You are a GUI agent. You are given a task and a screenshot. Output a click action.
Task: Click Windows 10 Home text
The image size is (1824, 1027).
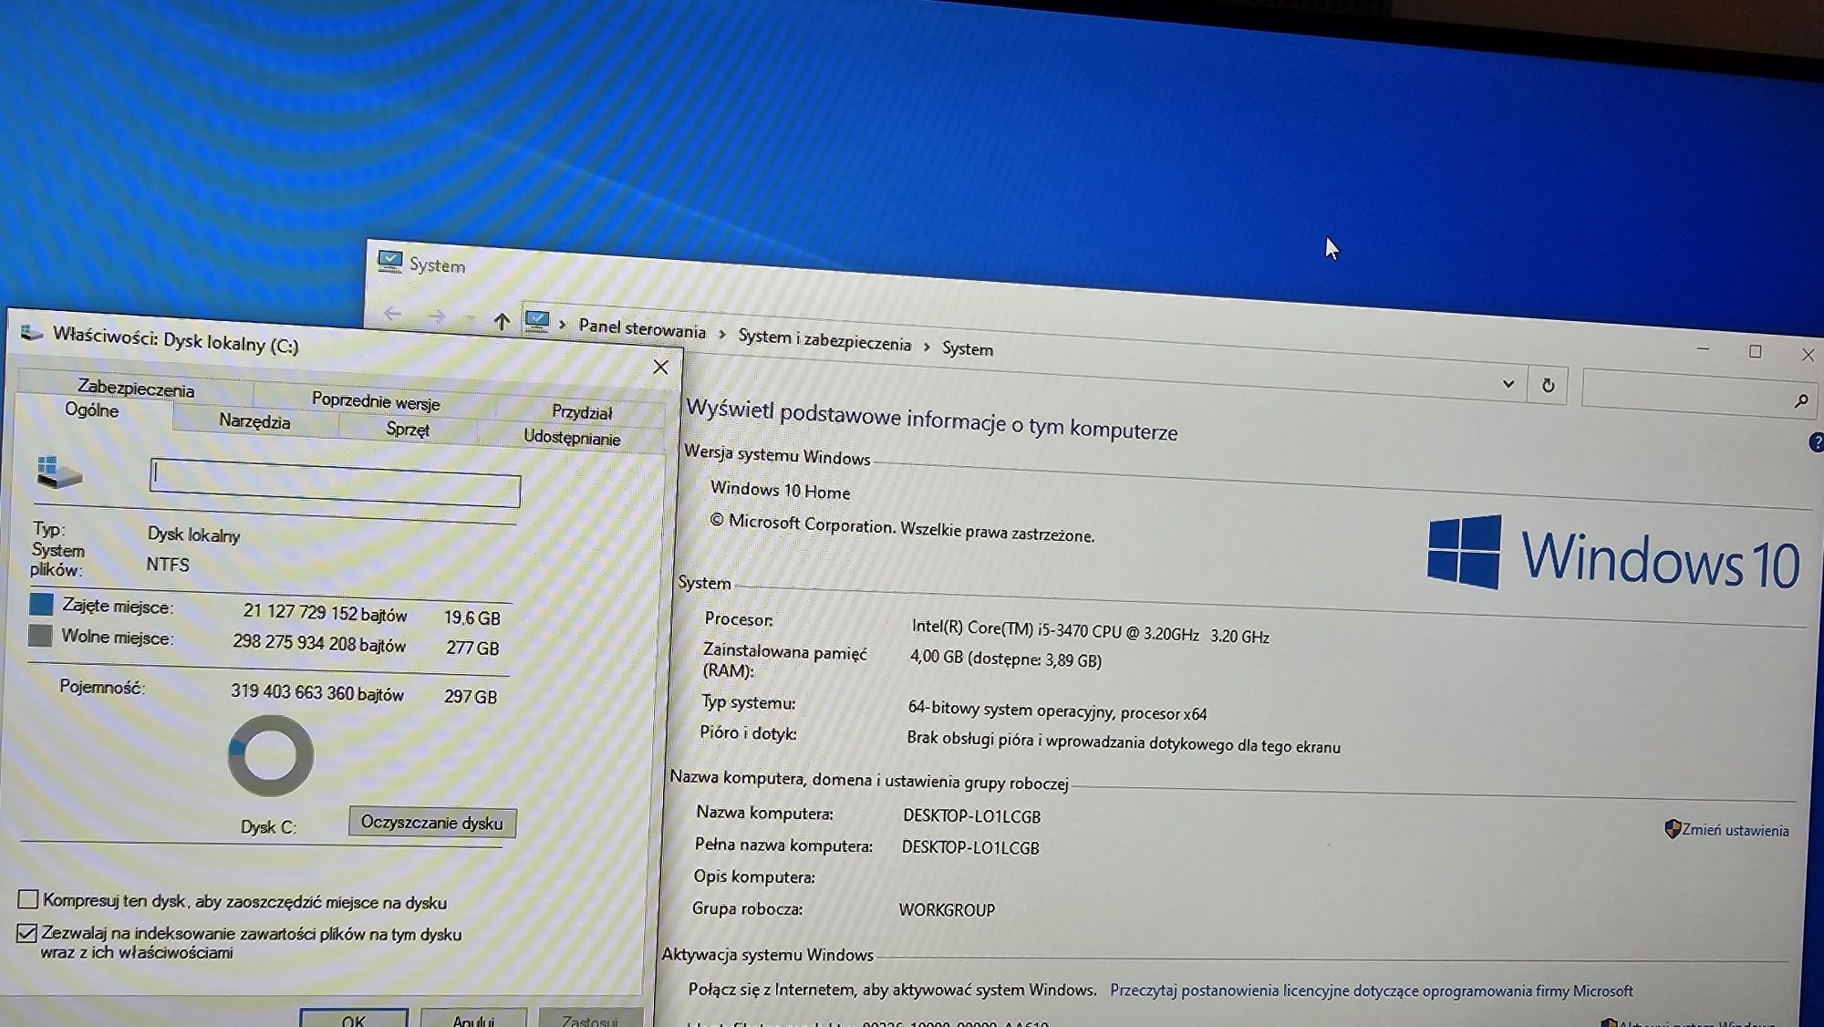coord(780,491)
